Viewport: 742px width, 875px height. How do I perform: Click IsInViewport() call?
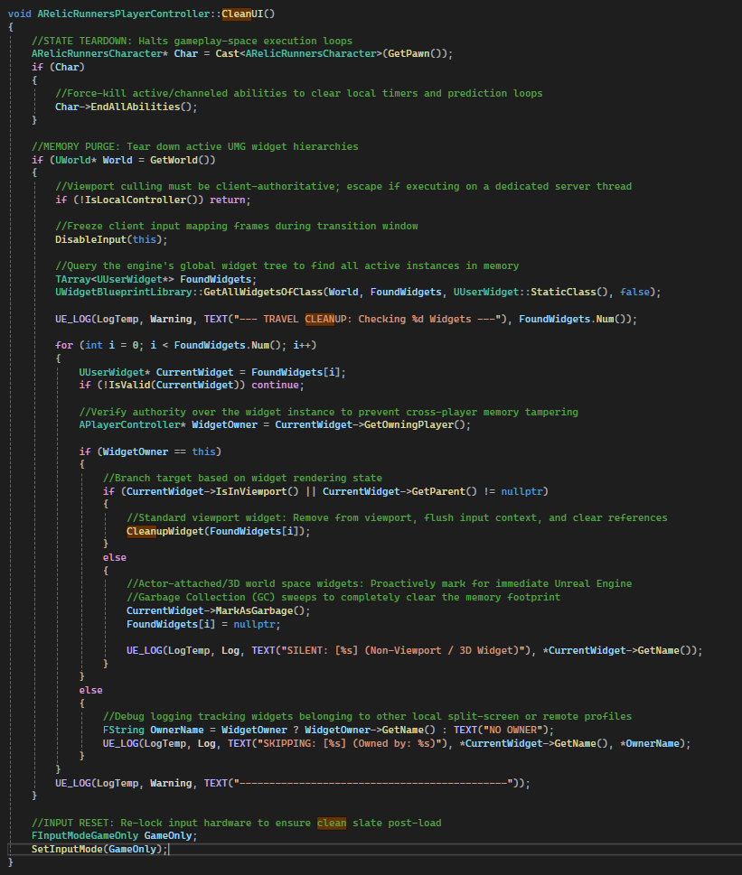point(258,491)
